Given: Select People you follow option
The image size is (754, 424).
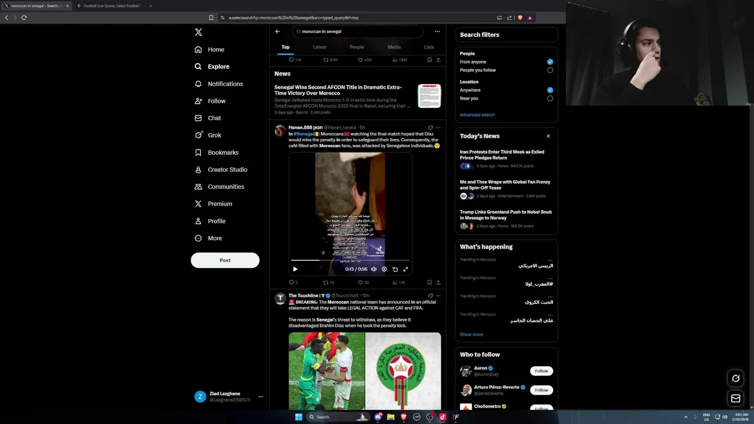Looking at the screenshot, I should (550, 70).
